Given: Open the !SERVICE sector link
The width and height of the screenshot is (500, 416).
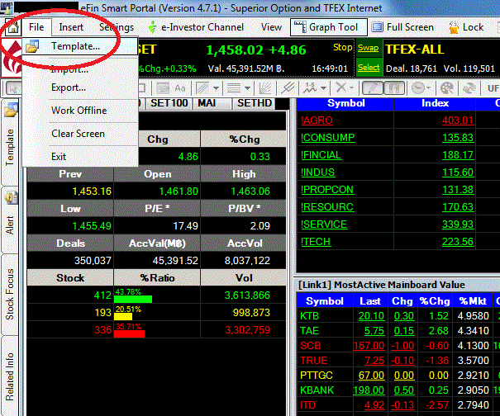Looking at the screenshot, I should pos(324,225).
